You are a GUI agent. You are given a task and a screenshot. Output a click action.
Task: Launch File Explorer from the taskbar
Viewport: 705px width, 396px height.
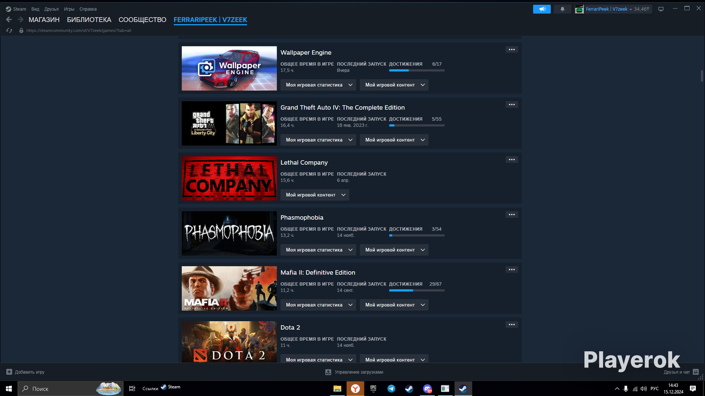[337, 388]
